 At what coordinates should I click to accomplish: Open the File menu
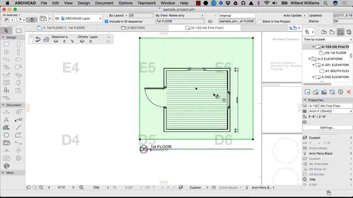[44, 3]
